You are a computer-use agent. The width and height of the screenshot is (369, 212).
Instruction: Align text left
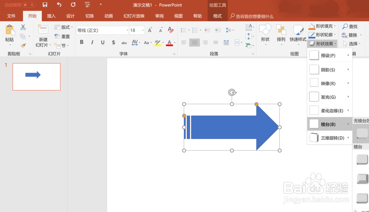tap(184, 42)
